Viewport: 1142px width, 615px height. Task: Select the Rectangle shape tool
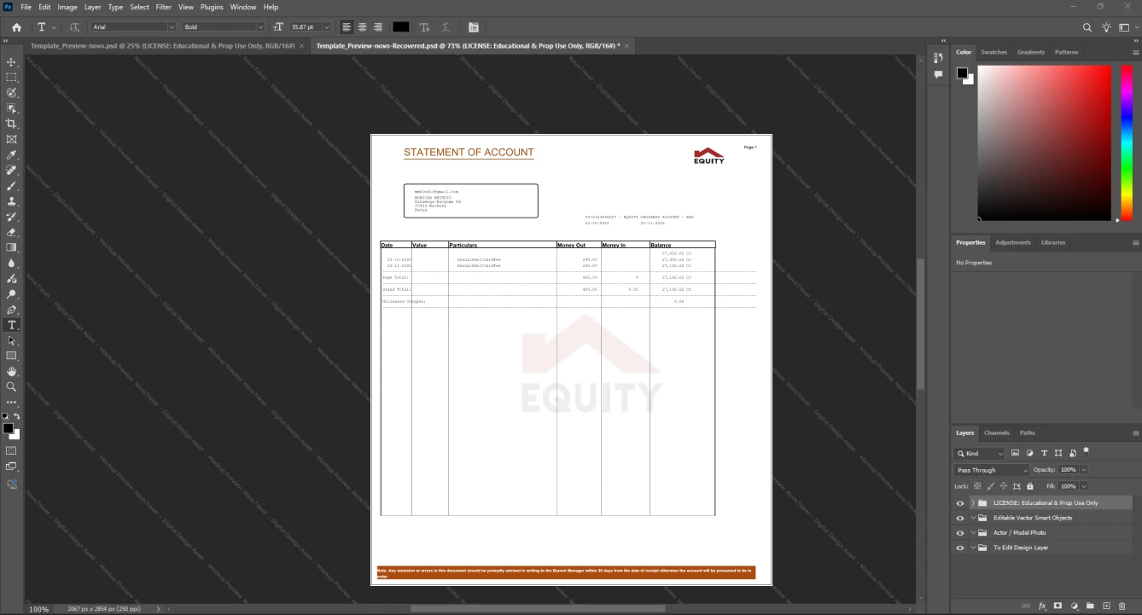pos(11,356)
